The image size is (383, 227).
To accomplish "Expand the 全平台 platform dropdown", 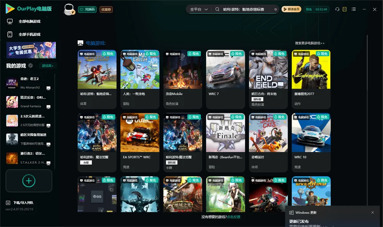I will coord(199,9).
